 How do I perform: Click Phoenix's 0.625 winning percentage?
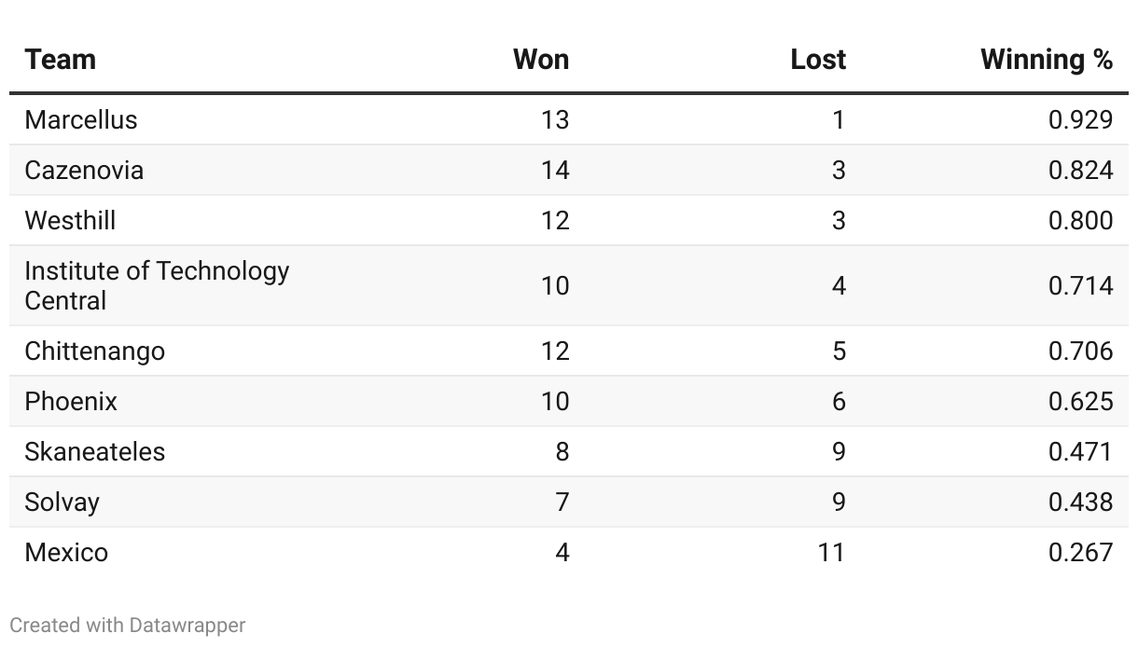click(1080, 402)
